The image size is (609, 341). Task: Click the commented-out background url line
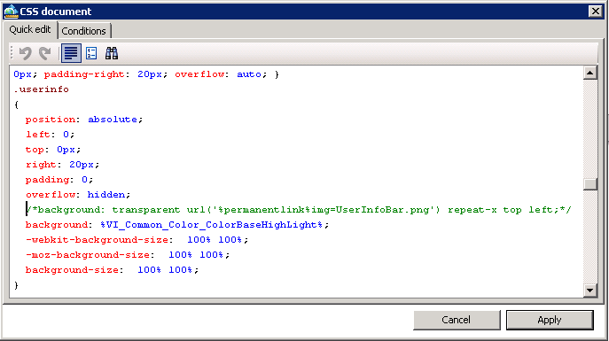pyautogui.click(x=299, y=210)
